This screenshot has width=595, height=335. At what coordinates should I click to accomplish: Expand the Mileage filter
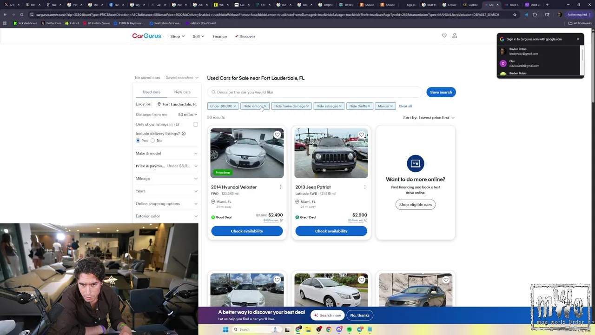(x=166, y=179)
